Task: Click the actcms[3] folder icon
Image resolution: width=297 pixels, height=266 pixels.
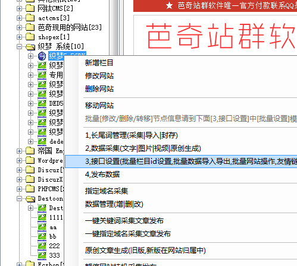Action: point(30,18)
